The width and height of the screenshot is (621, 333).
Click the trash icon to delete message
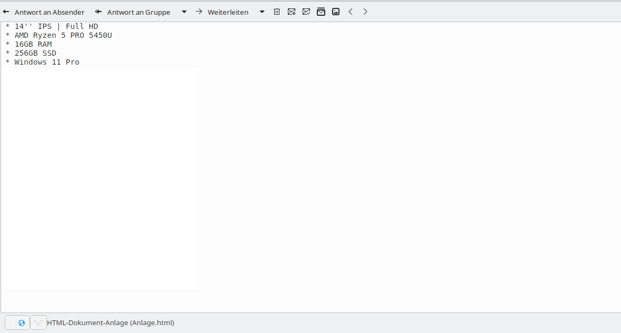pyautogui.click(x=277, y=12)
